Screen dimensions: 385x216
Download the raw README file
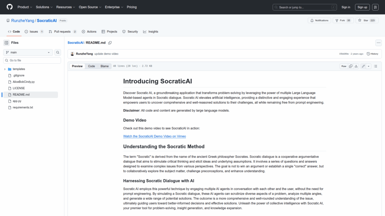tap(356, 66)
